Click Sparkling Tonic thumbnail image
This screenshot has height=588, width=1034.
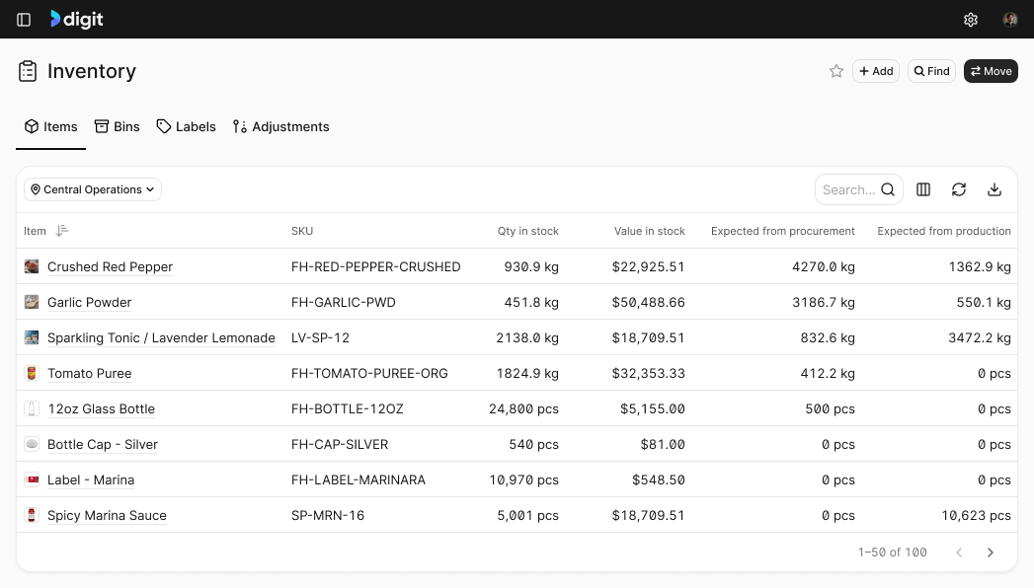click(x=32, y=337)
